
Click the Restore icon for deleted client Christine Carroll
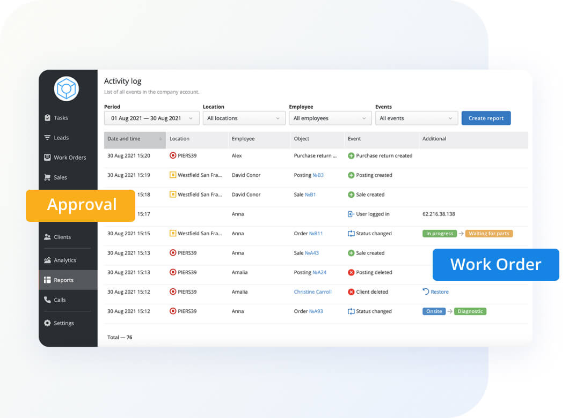436,292
